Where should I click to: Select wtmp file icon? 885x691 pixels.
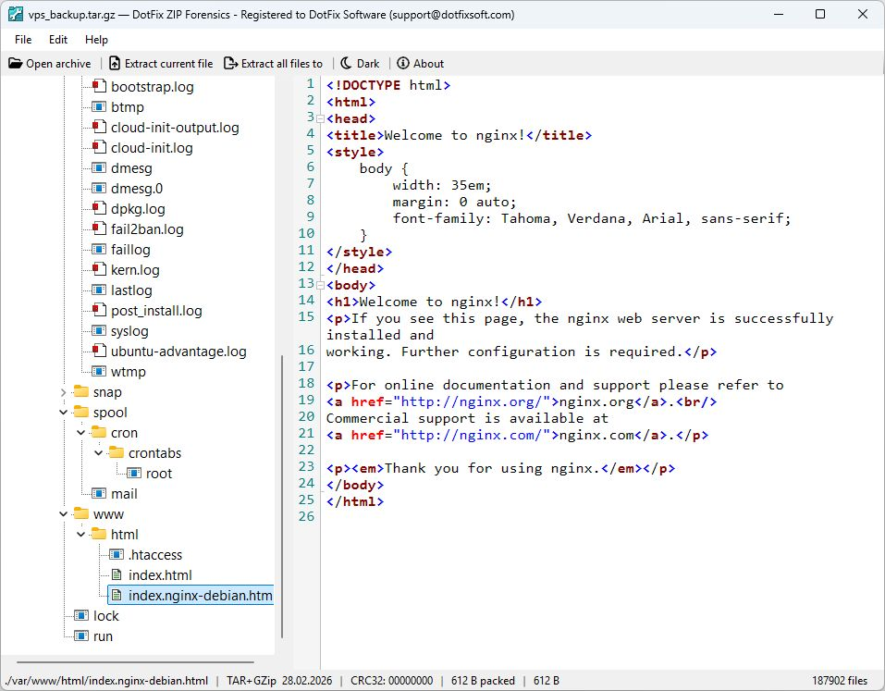point(99,371)
